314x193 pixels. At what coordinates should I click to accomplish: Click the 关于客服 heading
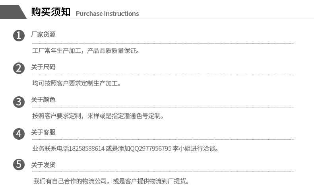(43, 133)
